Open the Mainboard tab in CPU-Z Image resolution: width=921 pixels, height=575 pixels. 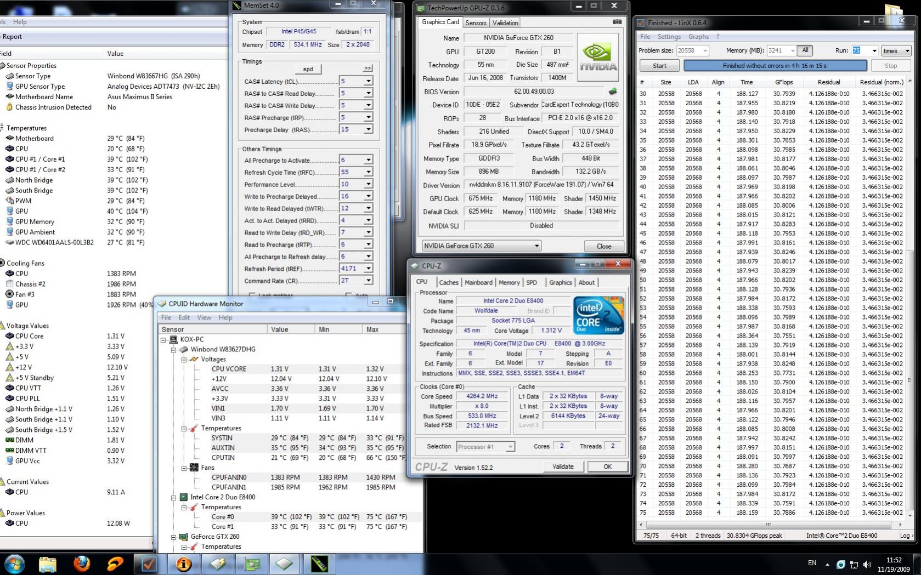click(x=478, y=282)
